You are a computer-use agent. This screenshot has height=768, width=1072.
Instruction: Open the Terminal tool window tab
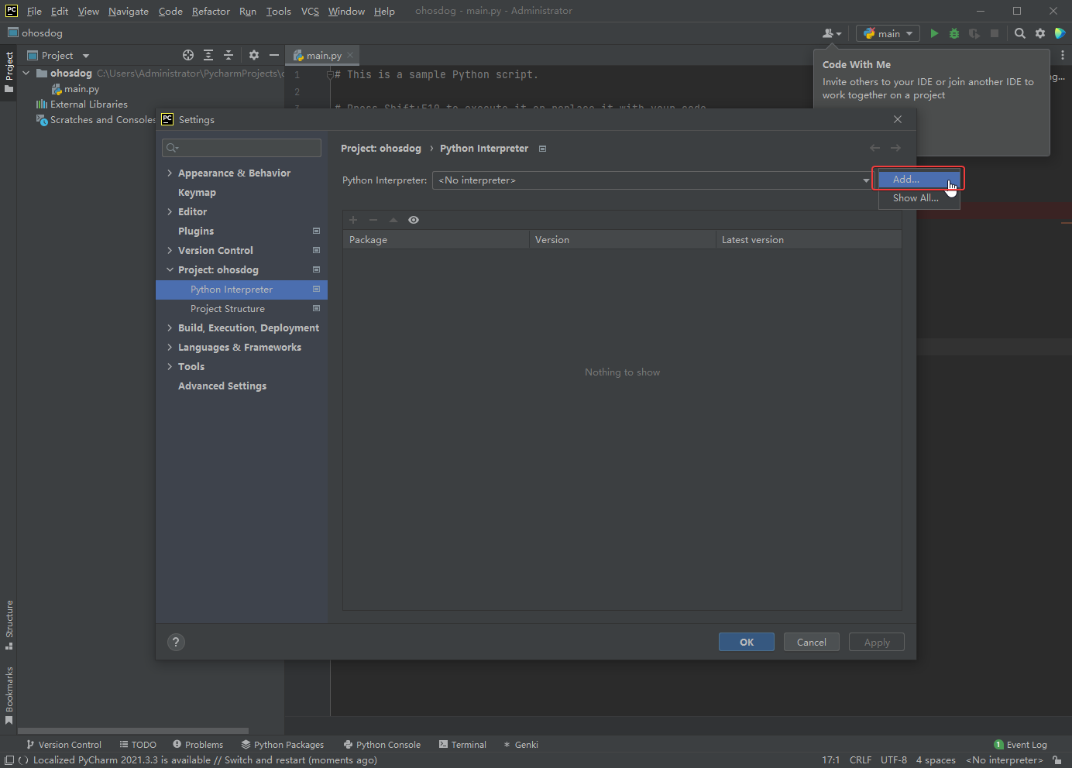[x=462, y=745]
